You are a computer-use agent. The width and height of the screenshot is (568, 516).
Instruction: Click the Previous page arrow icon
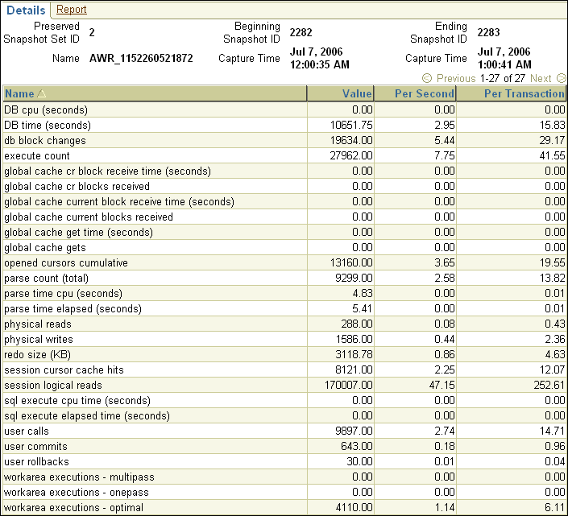click(x=427, y=79)
